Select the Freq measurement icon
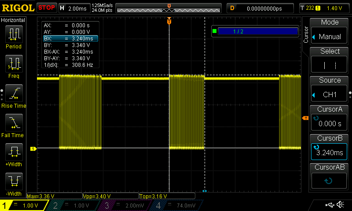 click(x=14, y=64)
